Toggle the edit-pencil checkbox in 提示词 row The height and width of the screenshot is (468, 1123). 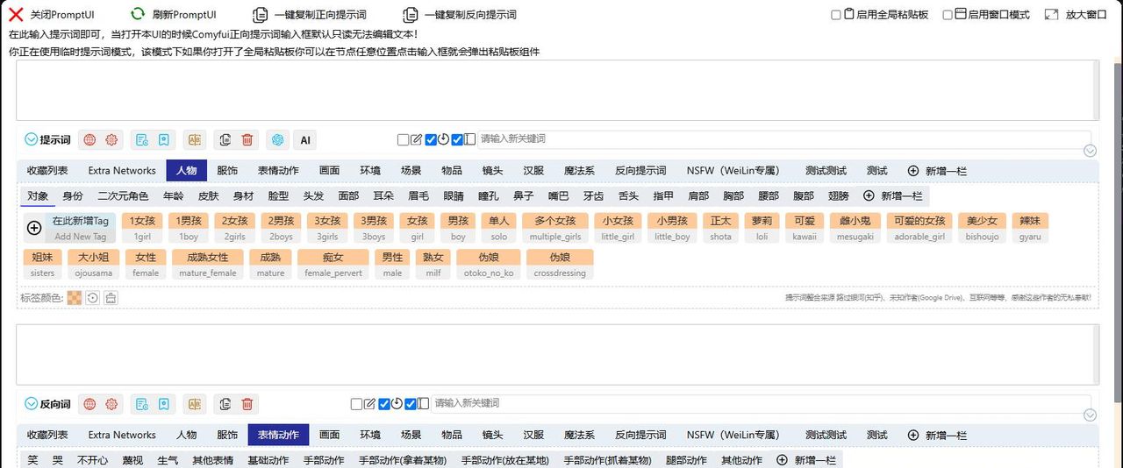(403, 139)
